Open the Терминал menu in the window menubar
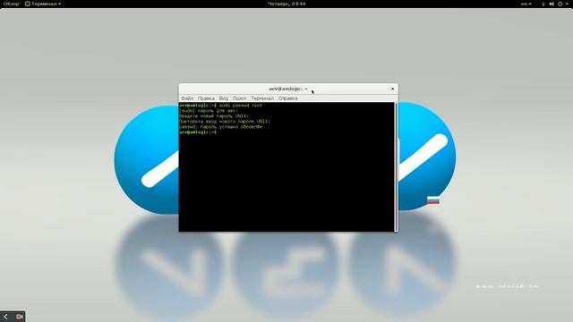 click(x=262, y=98)
